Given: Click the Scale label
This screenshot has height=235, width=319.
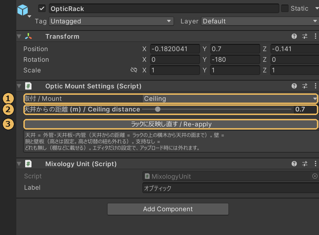Looking at the screenshot, I should [32, 70].
